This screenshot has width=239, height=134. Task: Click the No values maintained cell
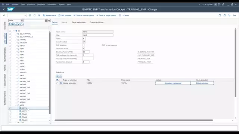pyautogui.click(x=173, y=83)
